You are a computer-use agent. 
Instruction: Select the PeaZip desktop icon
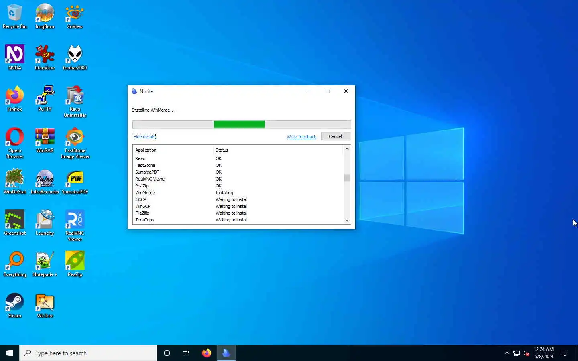[75, 264]
